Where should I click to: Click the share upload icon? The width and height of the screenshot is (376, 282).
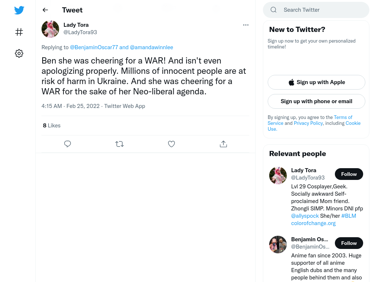(x=223, y=144)
